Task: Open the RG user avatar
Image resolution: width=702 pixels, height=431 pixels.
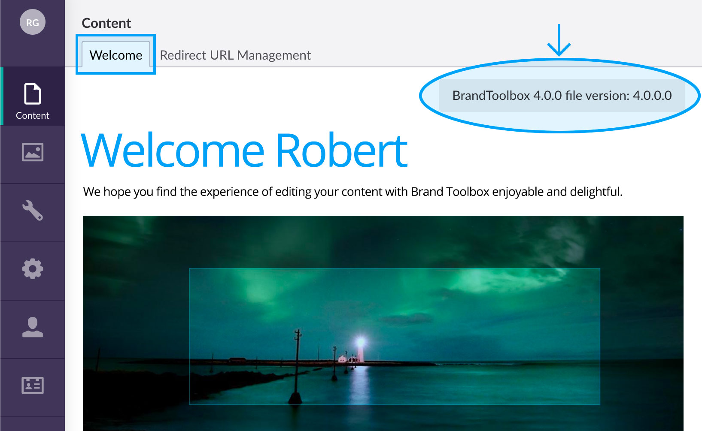Action: [x=33, y=22]
